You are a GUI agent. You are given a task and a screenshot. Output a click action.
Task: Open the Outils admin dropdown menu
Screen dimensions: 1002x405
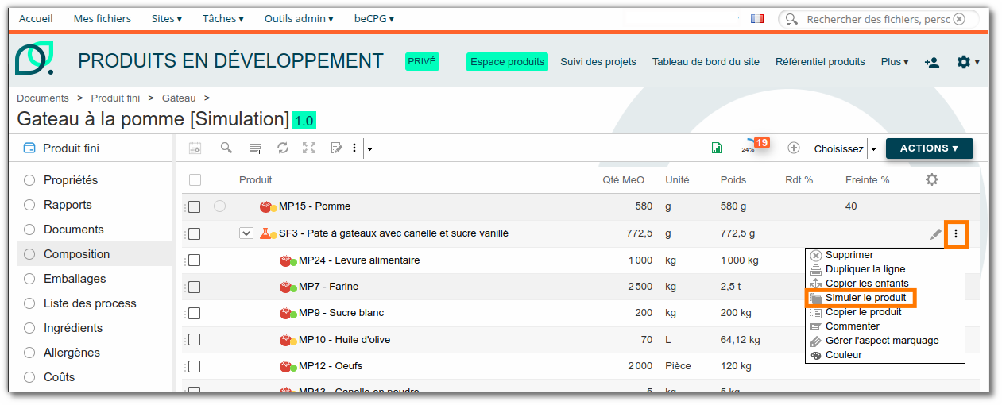[299, 18]
